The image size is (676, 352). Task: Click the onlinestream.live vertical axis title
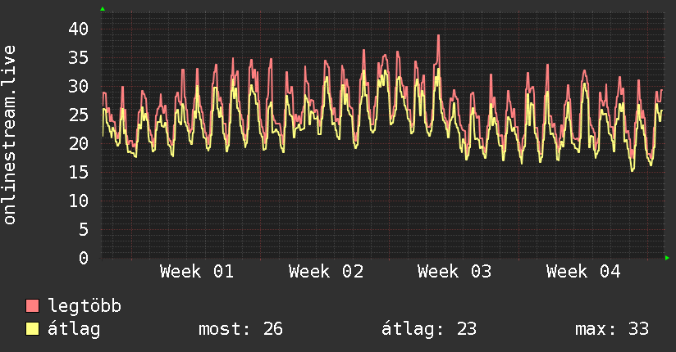tap(10, 135)
